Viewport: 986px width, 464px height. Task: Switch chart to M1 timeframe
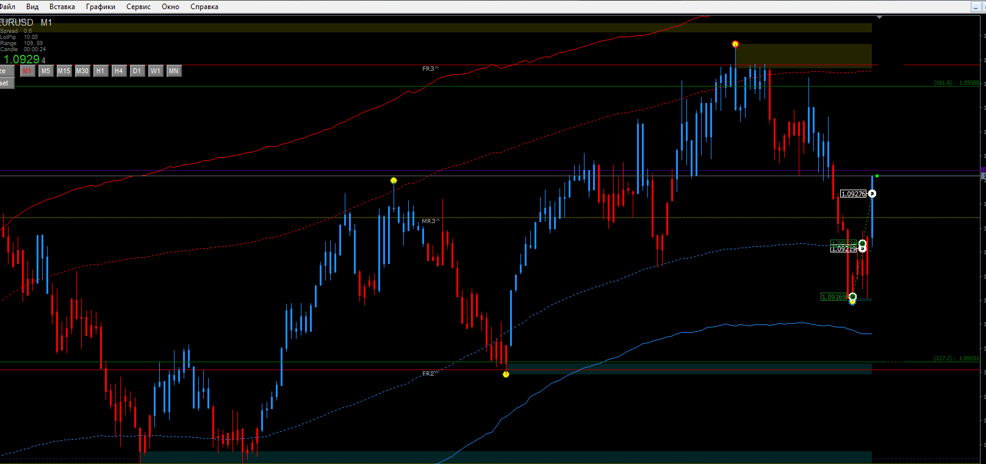tap(27, 71)
